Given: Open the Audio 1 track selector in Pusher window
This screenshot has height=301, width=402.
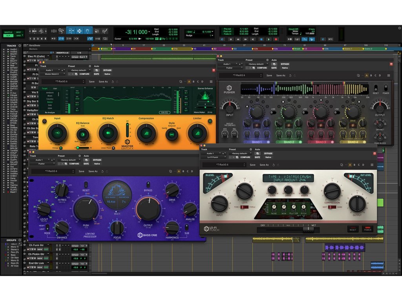Looking at the screenshot, I should (x=227, y=64).
